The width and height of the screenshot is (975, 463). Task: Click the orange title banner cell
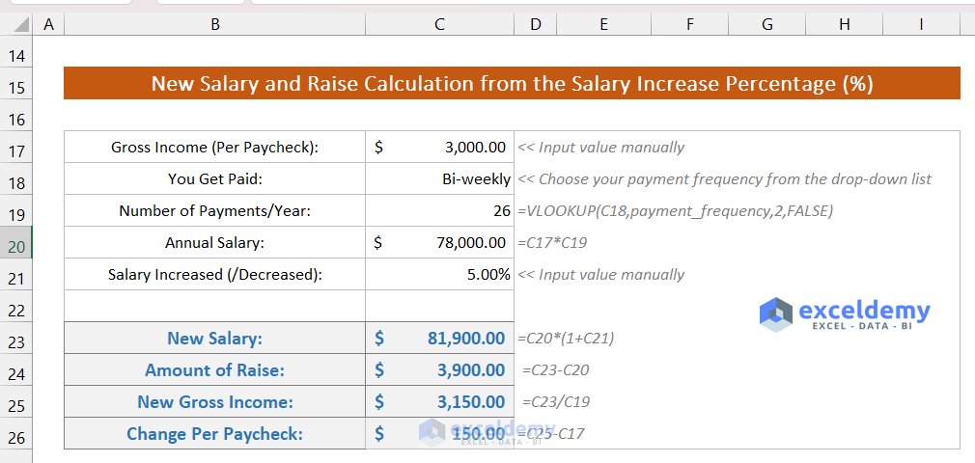click(512, 84)
